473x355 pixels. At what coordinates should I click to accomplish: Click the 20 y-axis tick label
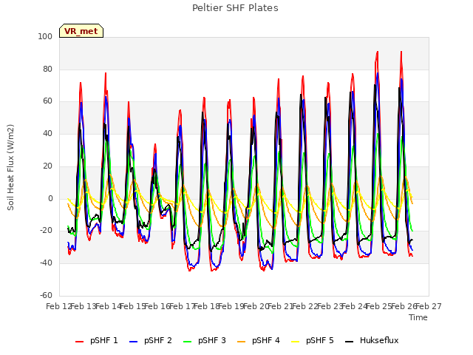47,166
